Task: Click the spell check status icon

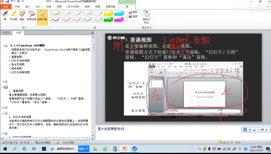Action: pos(58,143)
